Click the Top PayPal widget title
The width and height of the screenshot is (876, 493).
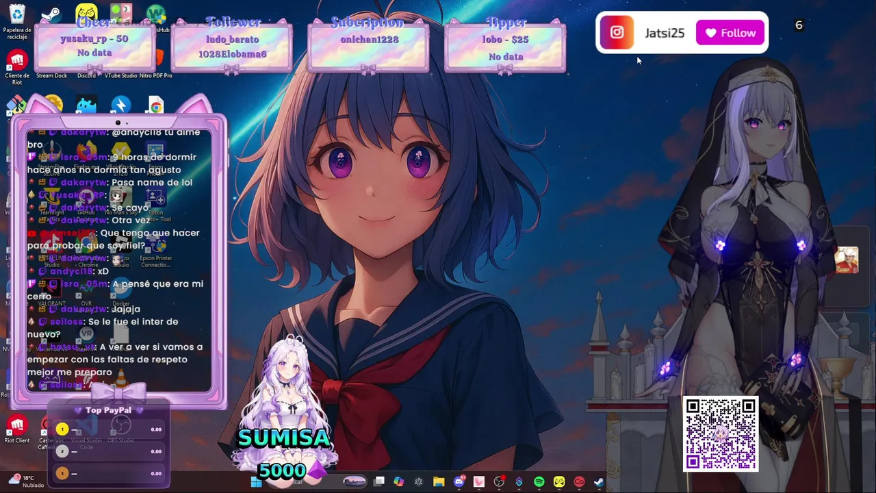(108, 410)
